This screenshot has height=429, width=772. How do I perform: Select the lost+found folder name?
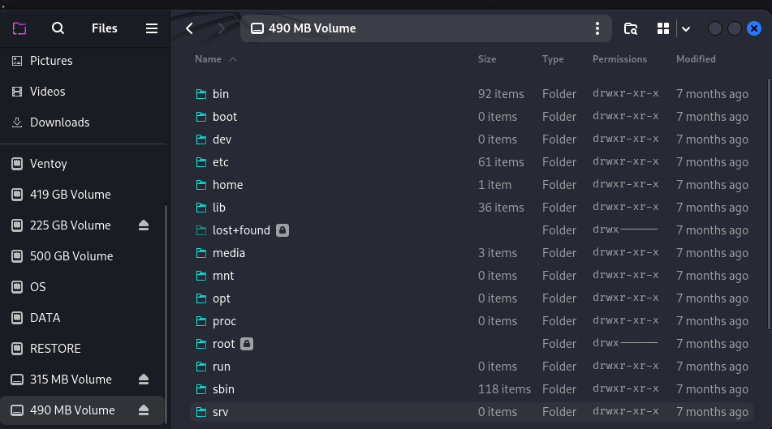pyautogui.click(x=241, y=230)
